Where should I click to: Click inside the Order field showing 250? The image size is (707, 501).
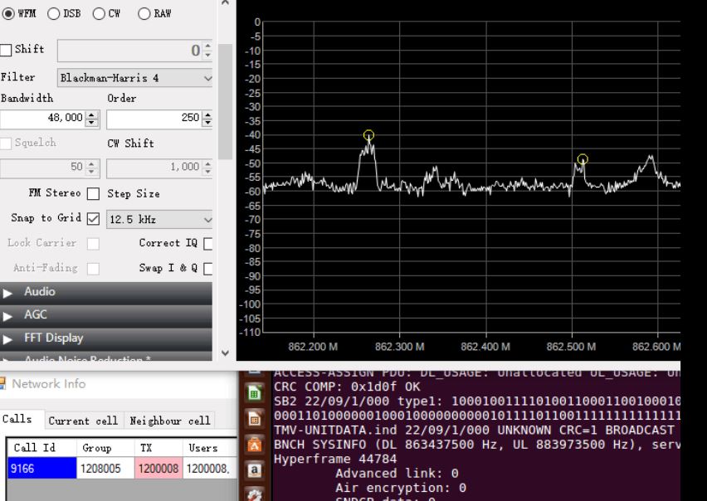point(154,119)
